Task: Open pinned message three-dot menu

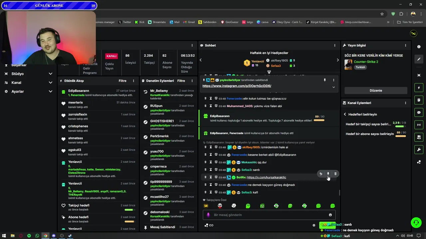Action: tap(333, 80)
